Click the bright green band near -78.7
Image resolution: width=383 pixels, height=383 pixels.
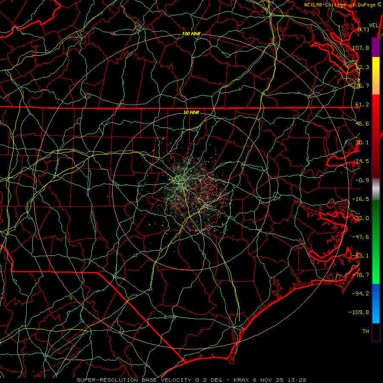pyautogui.click(x=376, y=274)
